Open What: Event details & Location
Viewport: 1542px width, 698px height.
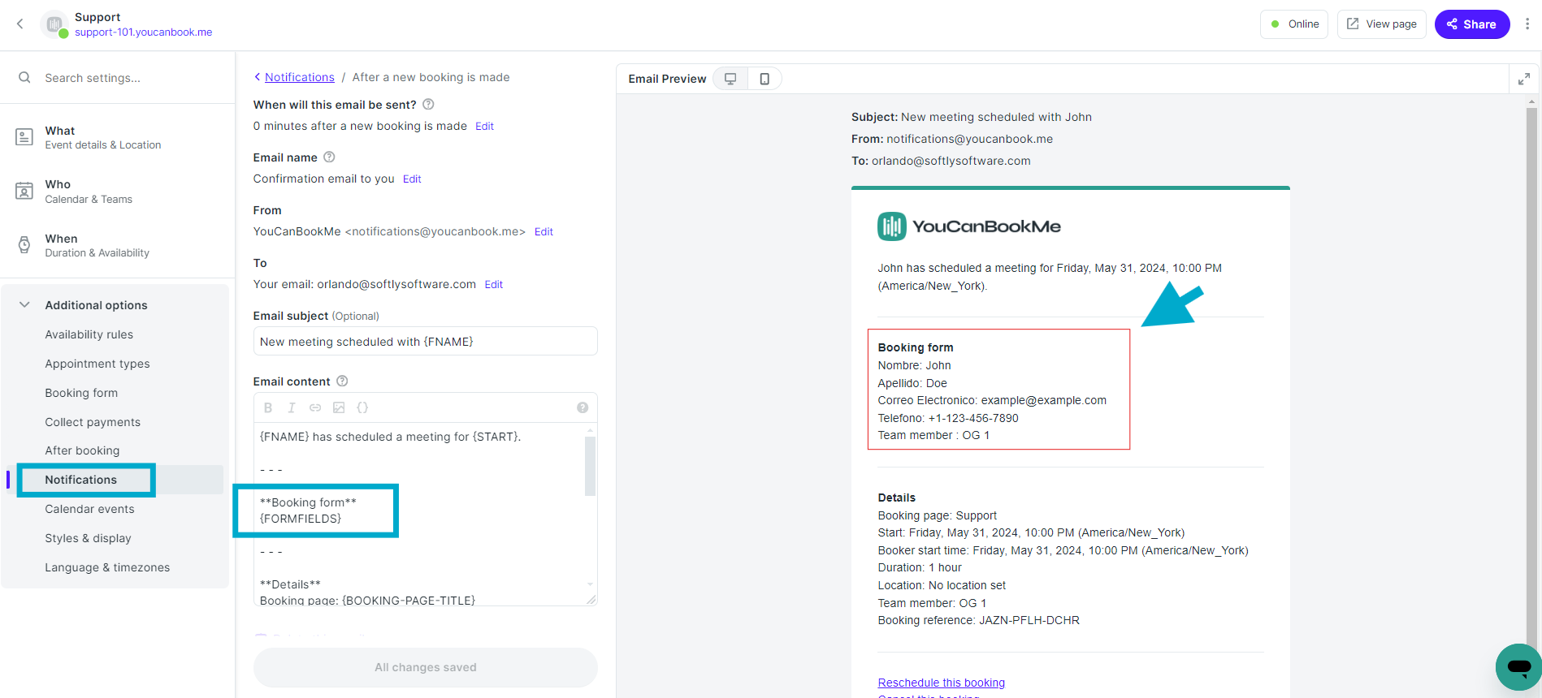[x=118, y=137]
